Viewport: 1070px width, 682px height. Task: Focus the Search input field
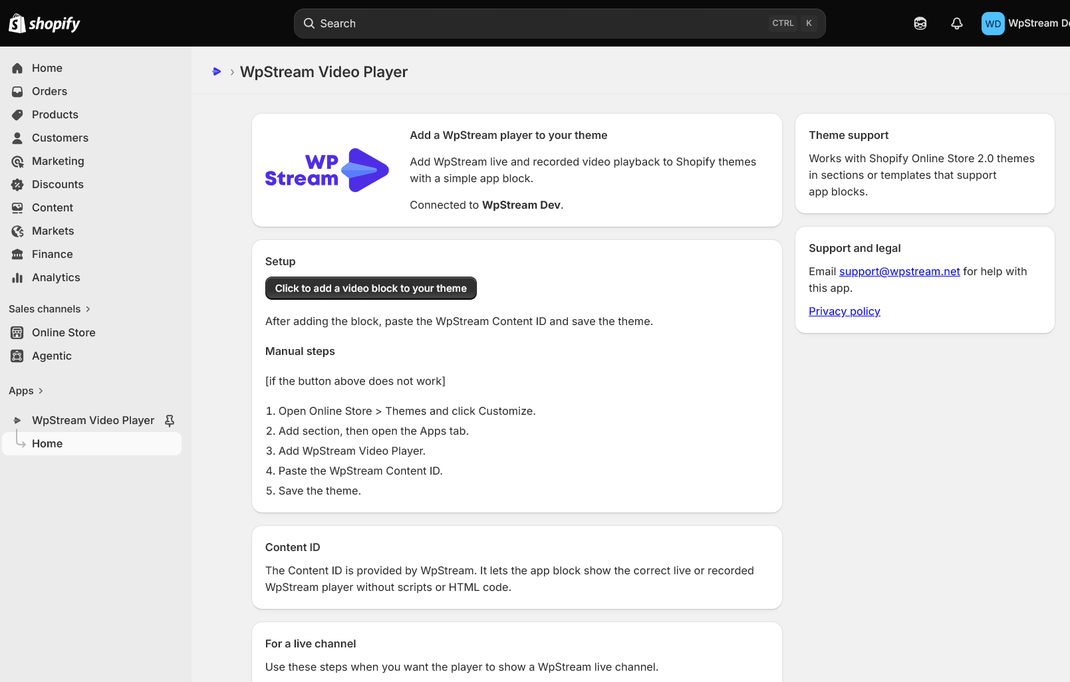point(560,23)
